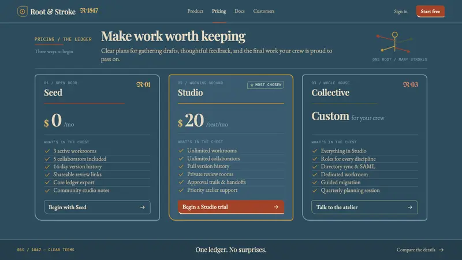Open the Docs nav link

(240, 11)
